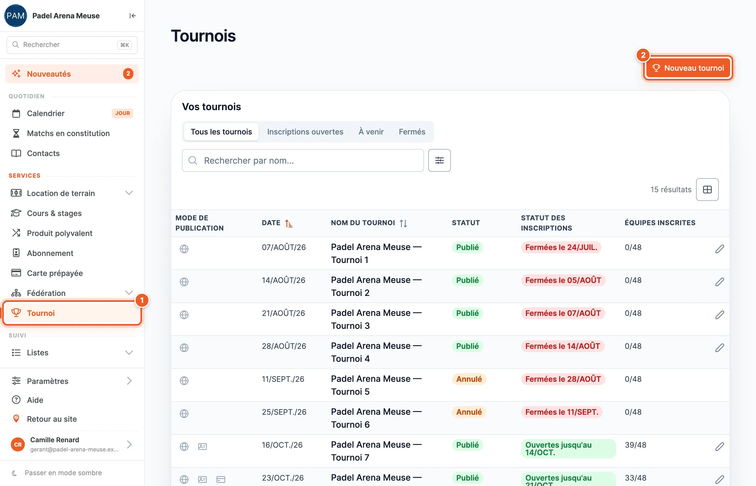This screenshot has height=486, width=756.
Task: Click globe publication icon for Tournoi 5
Action: click(184, 381)
